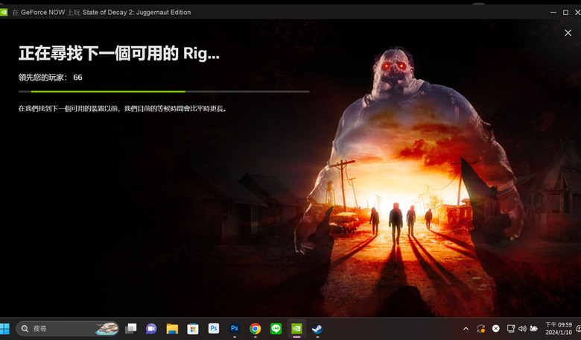This screenshot has width=581, height=340.
Task: Click the '正在尋找下一個可用的 Rig...' heading
Action: pyautogui.click(x=119, y=54)
